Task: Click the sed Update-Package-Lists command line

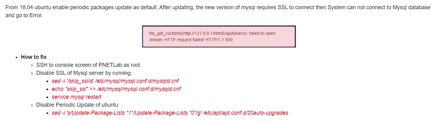Action: click(170, 113)
